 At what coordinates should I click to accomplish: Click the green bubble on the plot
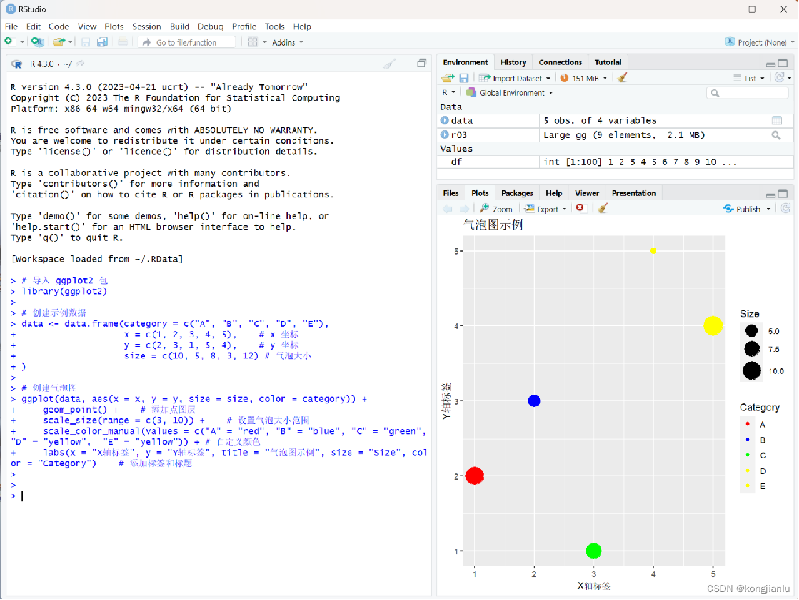[594, 551]
